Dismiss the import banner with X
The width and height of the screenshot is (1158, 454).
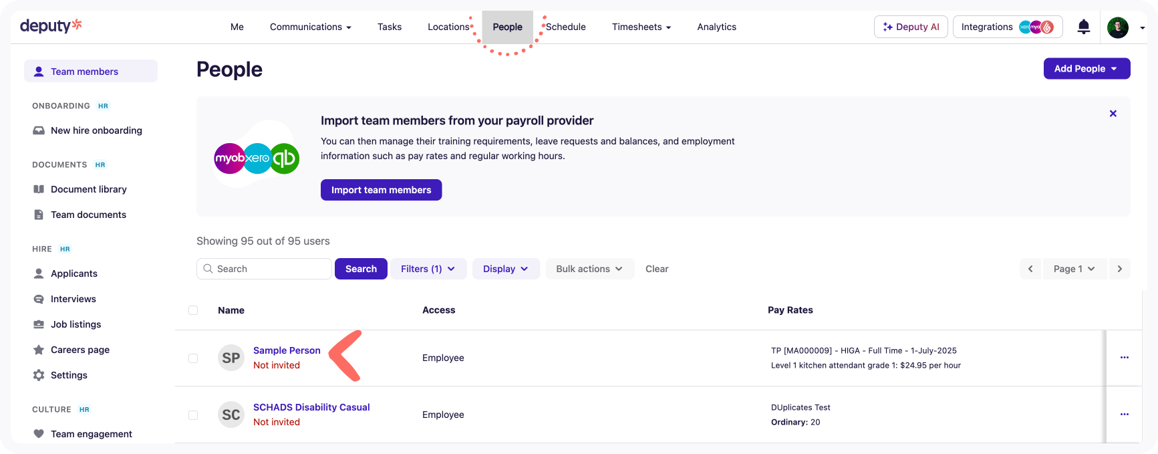[x=1113, y=114]
